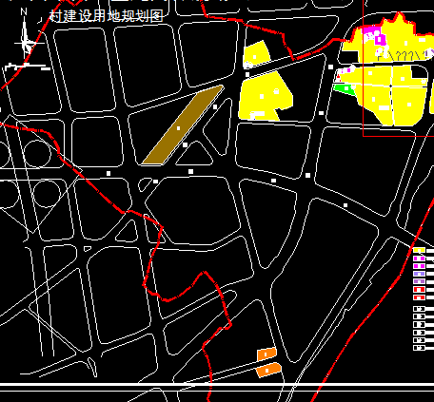The height and width of the screenshot is (402, 434).
Task: Select the upper circular interchange loop outline
Action: pos(37,154)
